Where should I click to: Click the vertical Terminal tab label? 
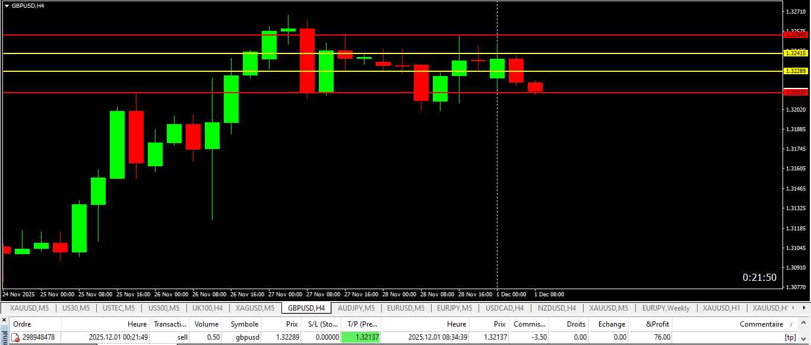pyautogui.click(x=4, y=337)
